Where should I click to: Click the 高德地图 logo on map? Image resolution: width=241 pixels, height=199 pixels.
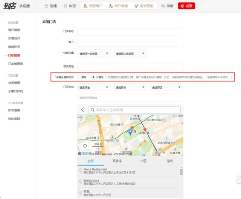(x=85, y=154)
